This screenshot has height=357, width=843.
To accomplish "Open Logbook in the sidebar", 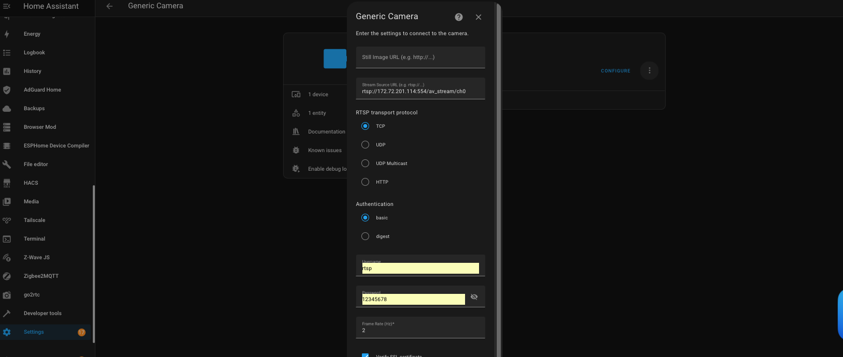I will (34, 53).
